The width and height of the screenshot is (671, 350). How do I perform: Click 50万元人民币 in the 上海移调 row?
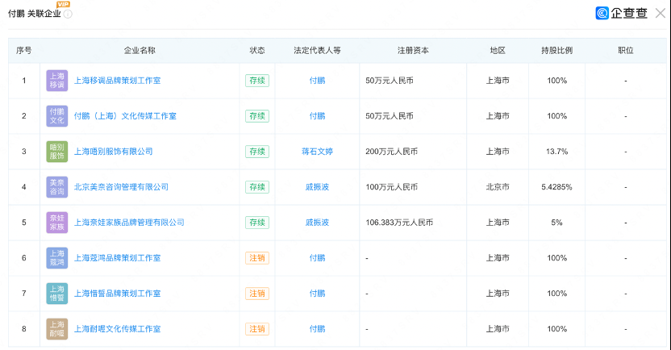(390, 81)
